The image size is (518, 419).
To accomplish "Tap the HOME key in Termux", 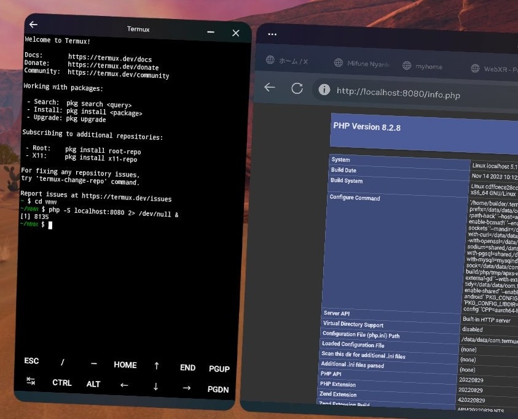I will coord(125,364).
